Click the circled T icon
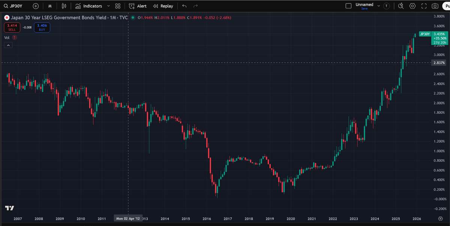Viewport: 450px width, 226px height. coord(387,6)
